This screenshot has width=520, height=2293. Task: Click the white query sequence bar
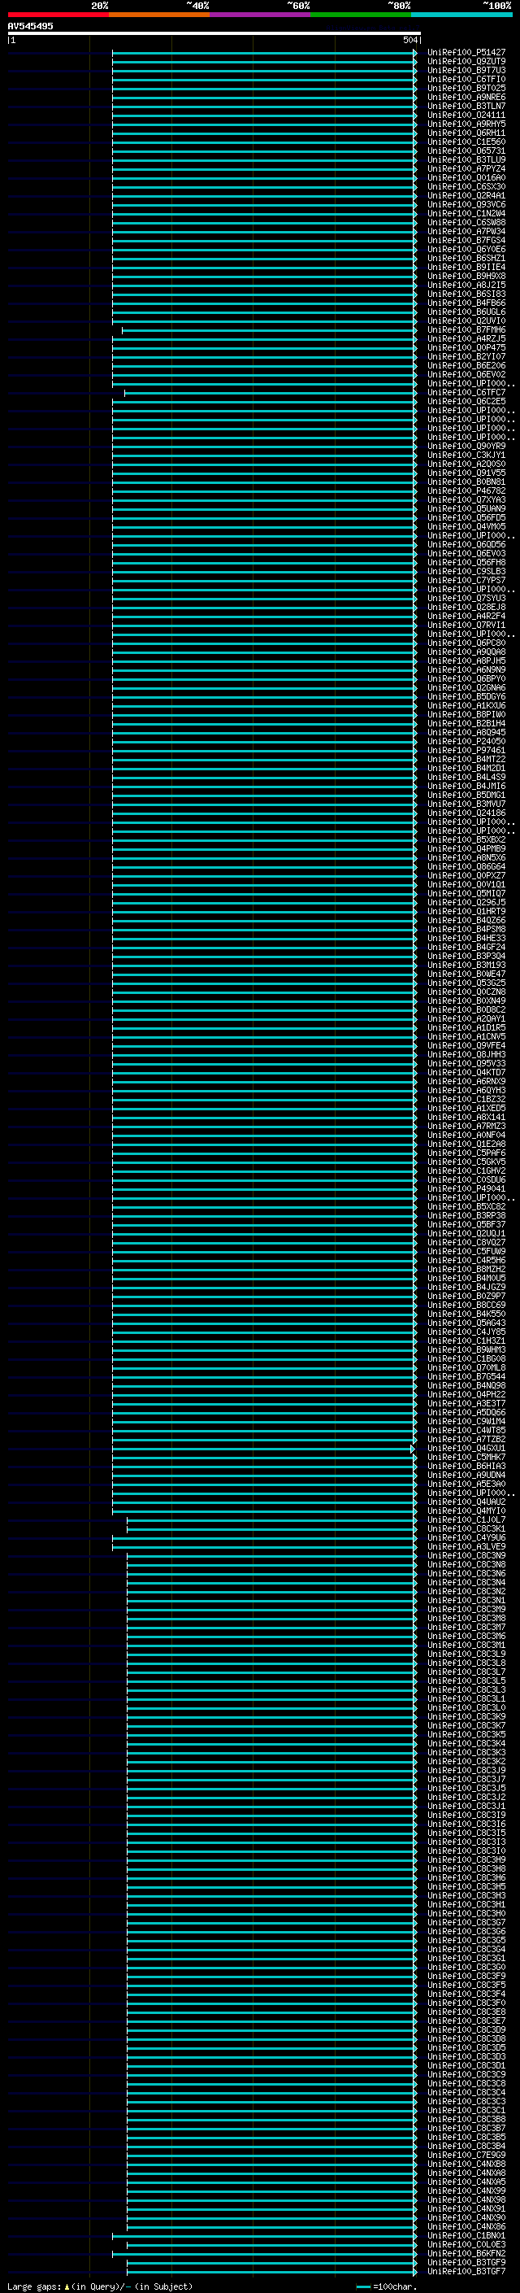click(214, 33)
